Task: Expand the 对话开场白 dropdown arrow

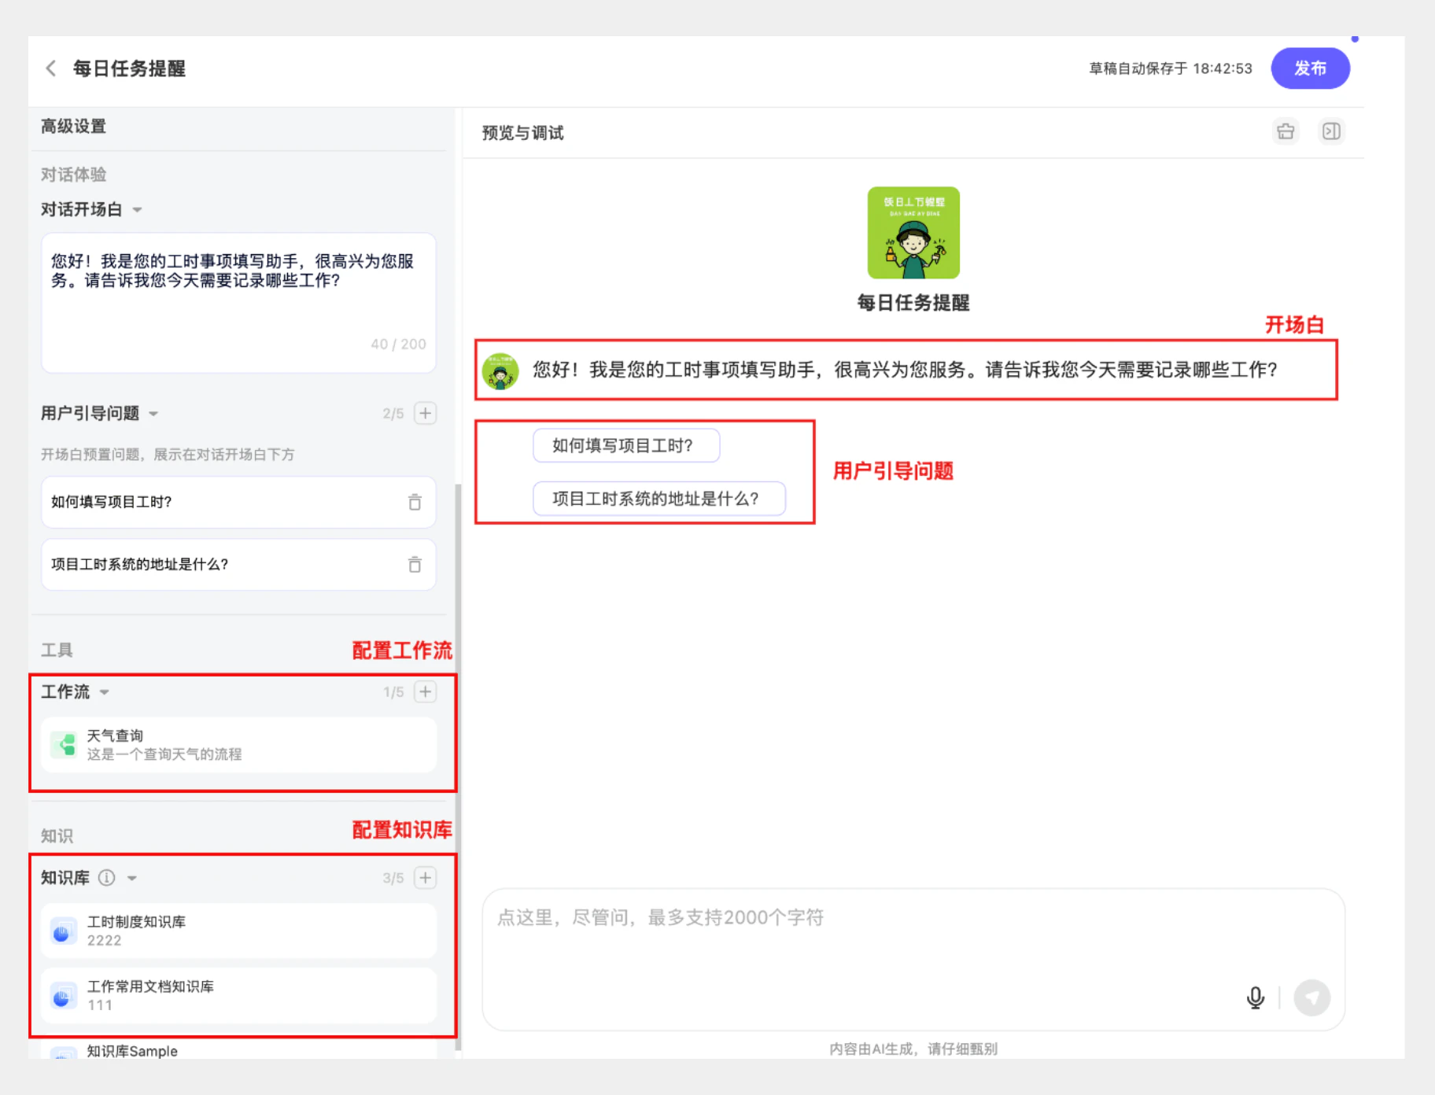Action: click(138, 210)
